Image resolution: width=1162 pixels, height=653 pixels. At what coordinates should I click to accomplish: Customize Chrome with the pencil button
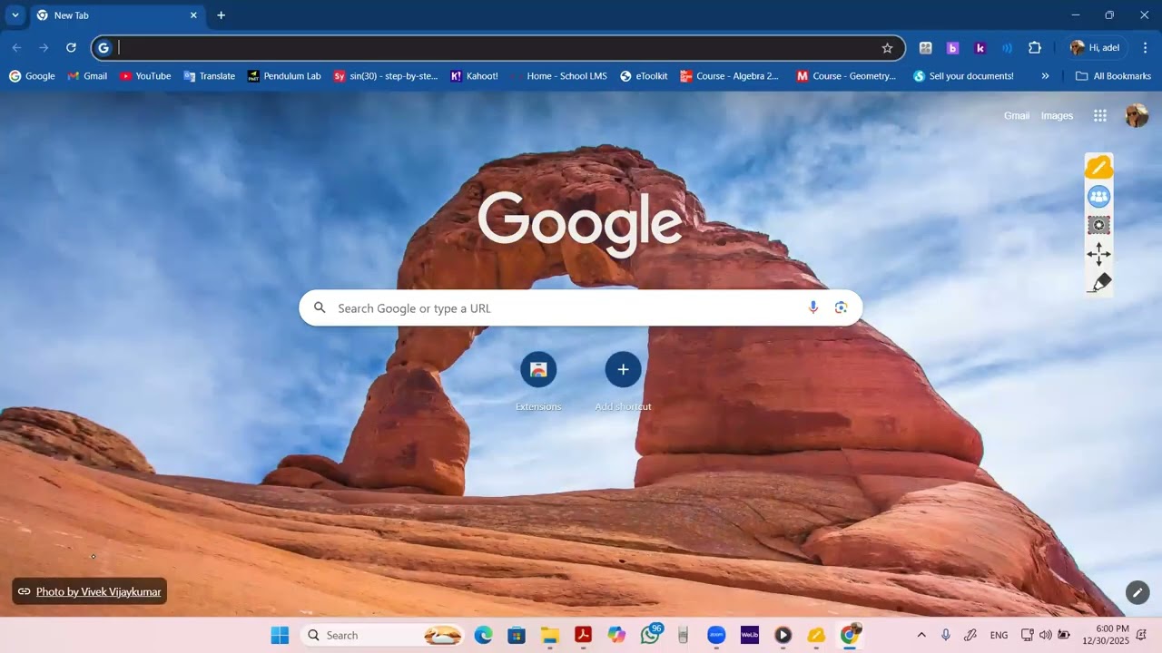click(1137, 592)
